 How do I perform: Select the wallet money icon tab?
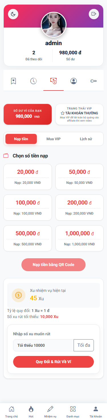[x=53, y=81]
